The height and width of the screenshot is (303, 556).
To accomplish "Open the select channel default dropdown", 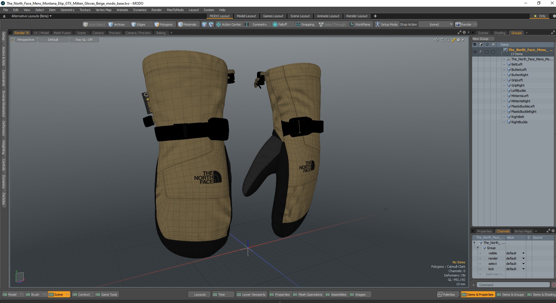I will 515,264.
